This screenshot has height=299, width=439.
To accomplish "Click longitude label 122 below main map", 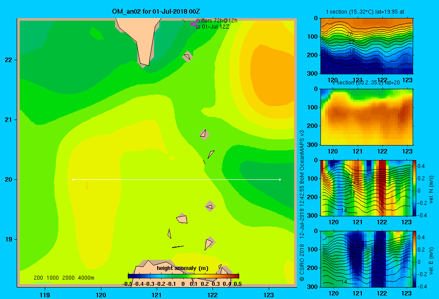I will click(x=212, y=295).
